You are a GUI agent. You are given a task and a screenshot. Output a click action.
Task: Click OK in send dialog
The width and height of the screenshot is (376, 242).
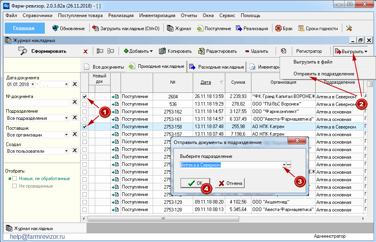coord(195,183)
